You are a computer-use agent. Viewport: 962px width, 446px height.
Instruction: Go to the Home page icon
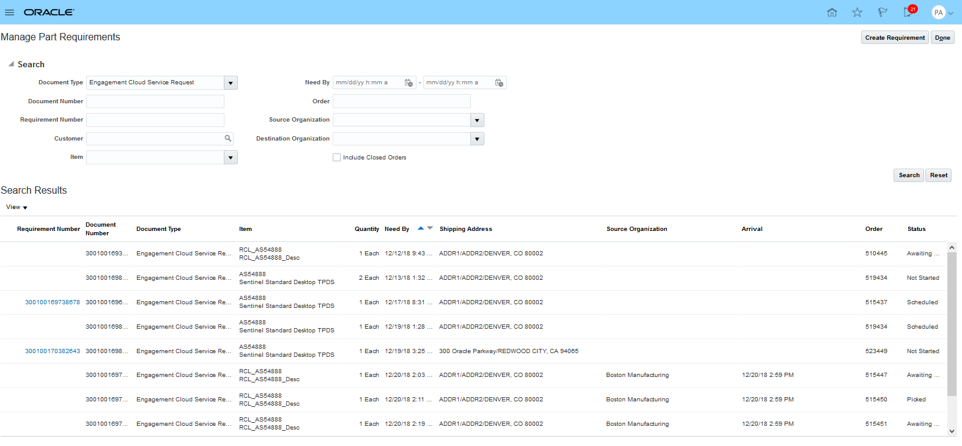[832, 12]
